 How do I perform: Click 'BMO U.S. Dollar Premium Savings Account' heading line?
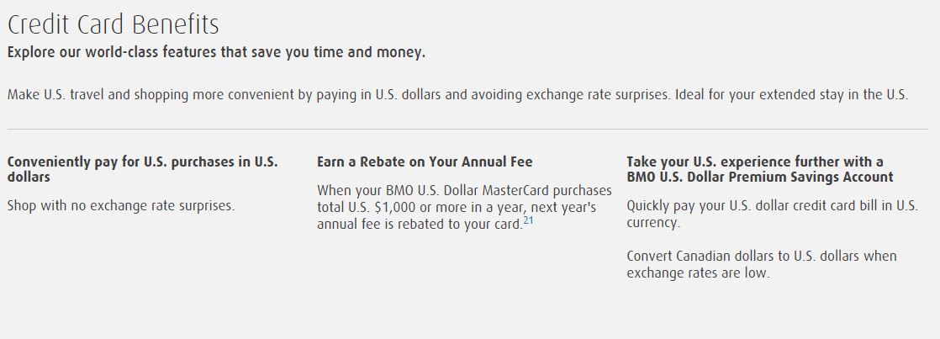(760, 177)
